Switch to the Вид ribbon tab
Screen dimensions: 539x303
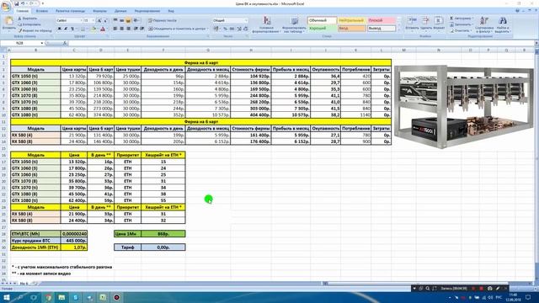click(171, 11)
